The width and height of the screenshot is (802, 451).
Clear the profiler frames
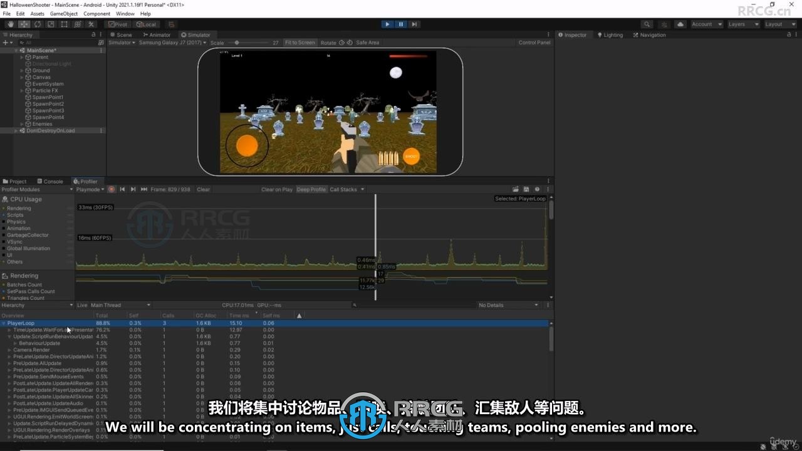[x=204, y=189]
